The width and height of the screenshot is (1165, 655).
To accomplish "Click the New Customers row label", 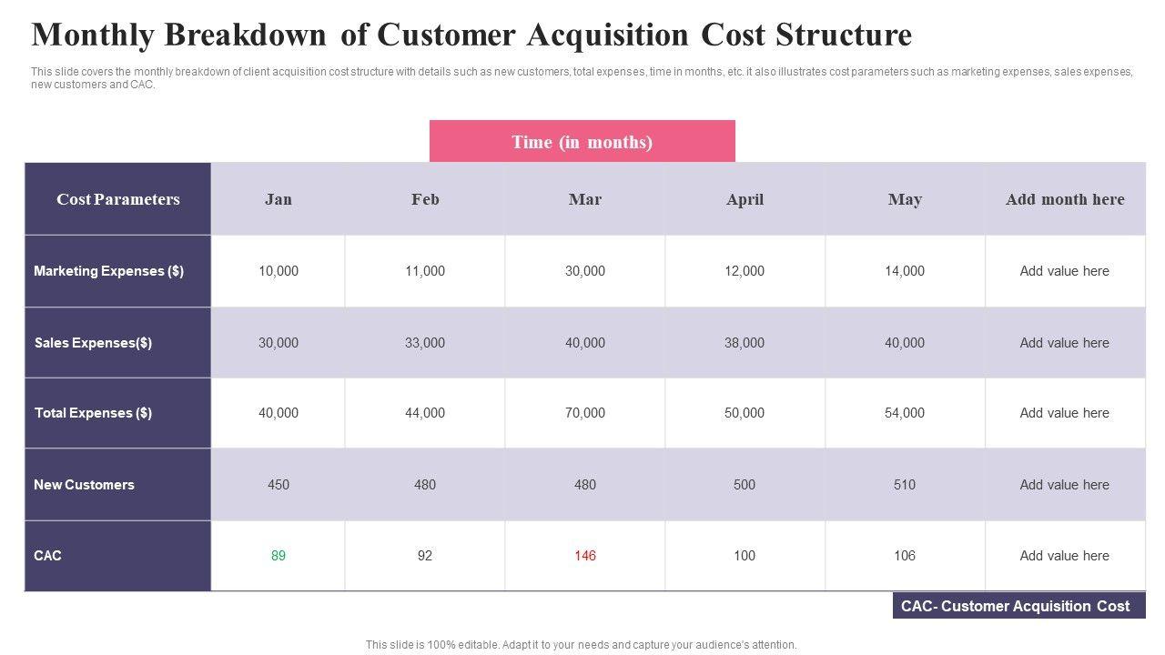I will coord(84,485).
